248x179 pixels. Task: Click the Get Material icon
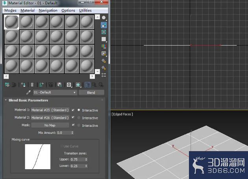pyautogui.click(x=7, y=85)
